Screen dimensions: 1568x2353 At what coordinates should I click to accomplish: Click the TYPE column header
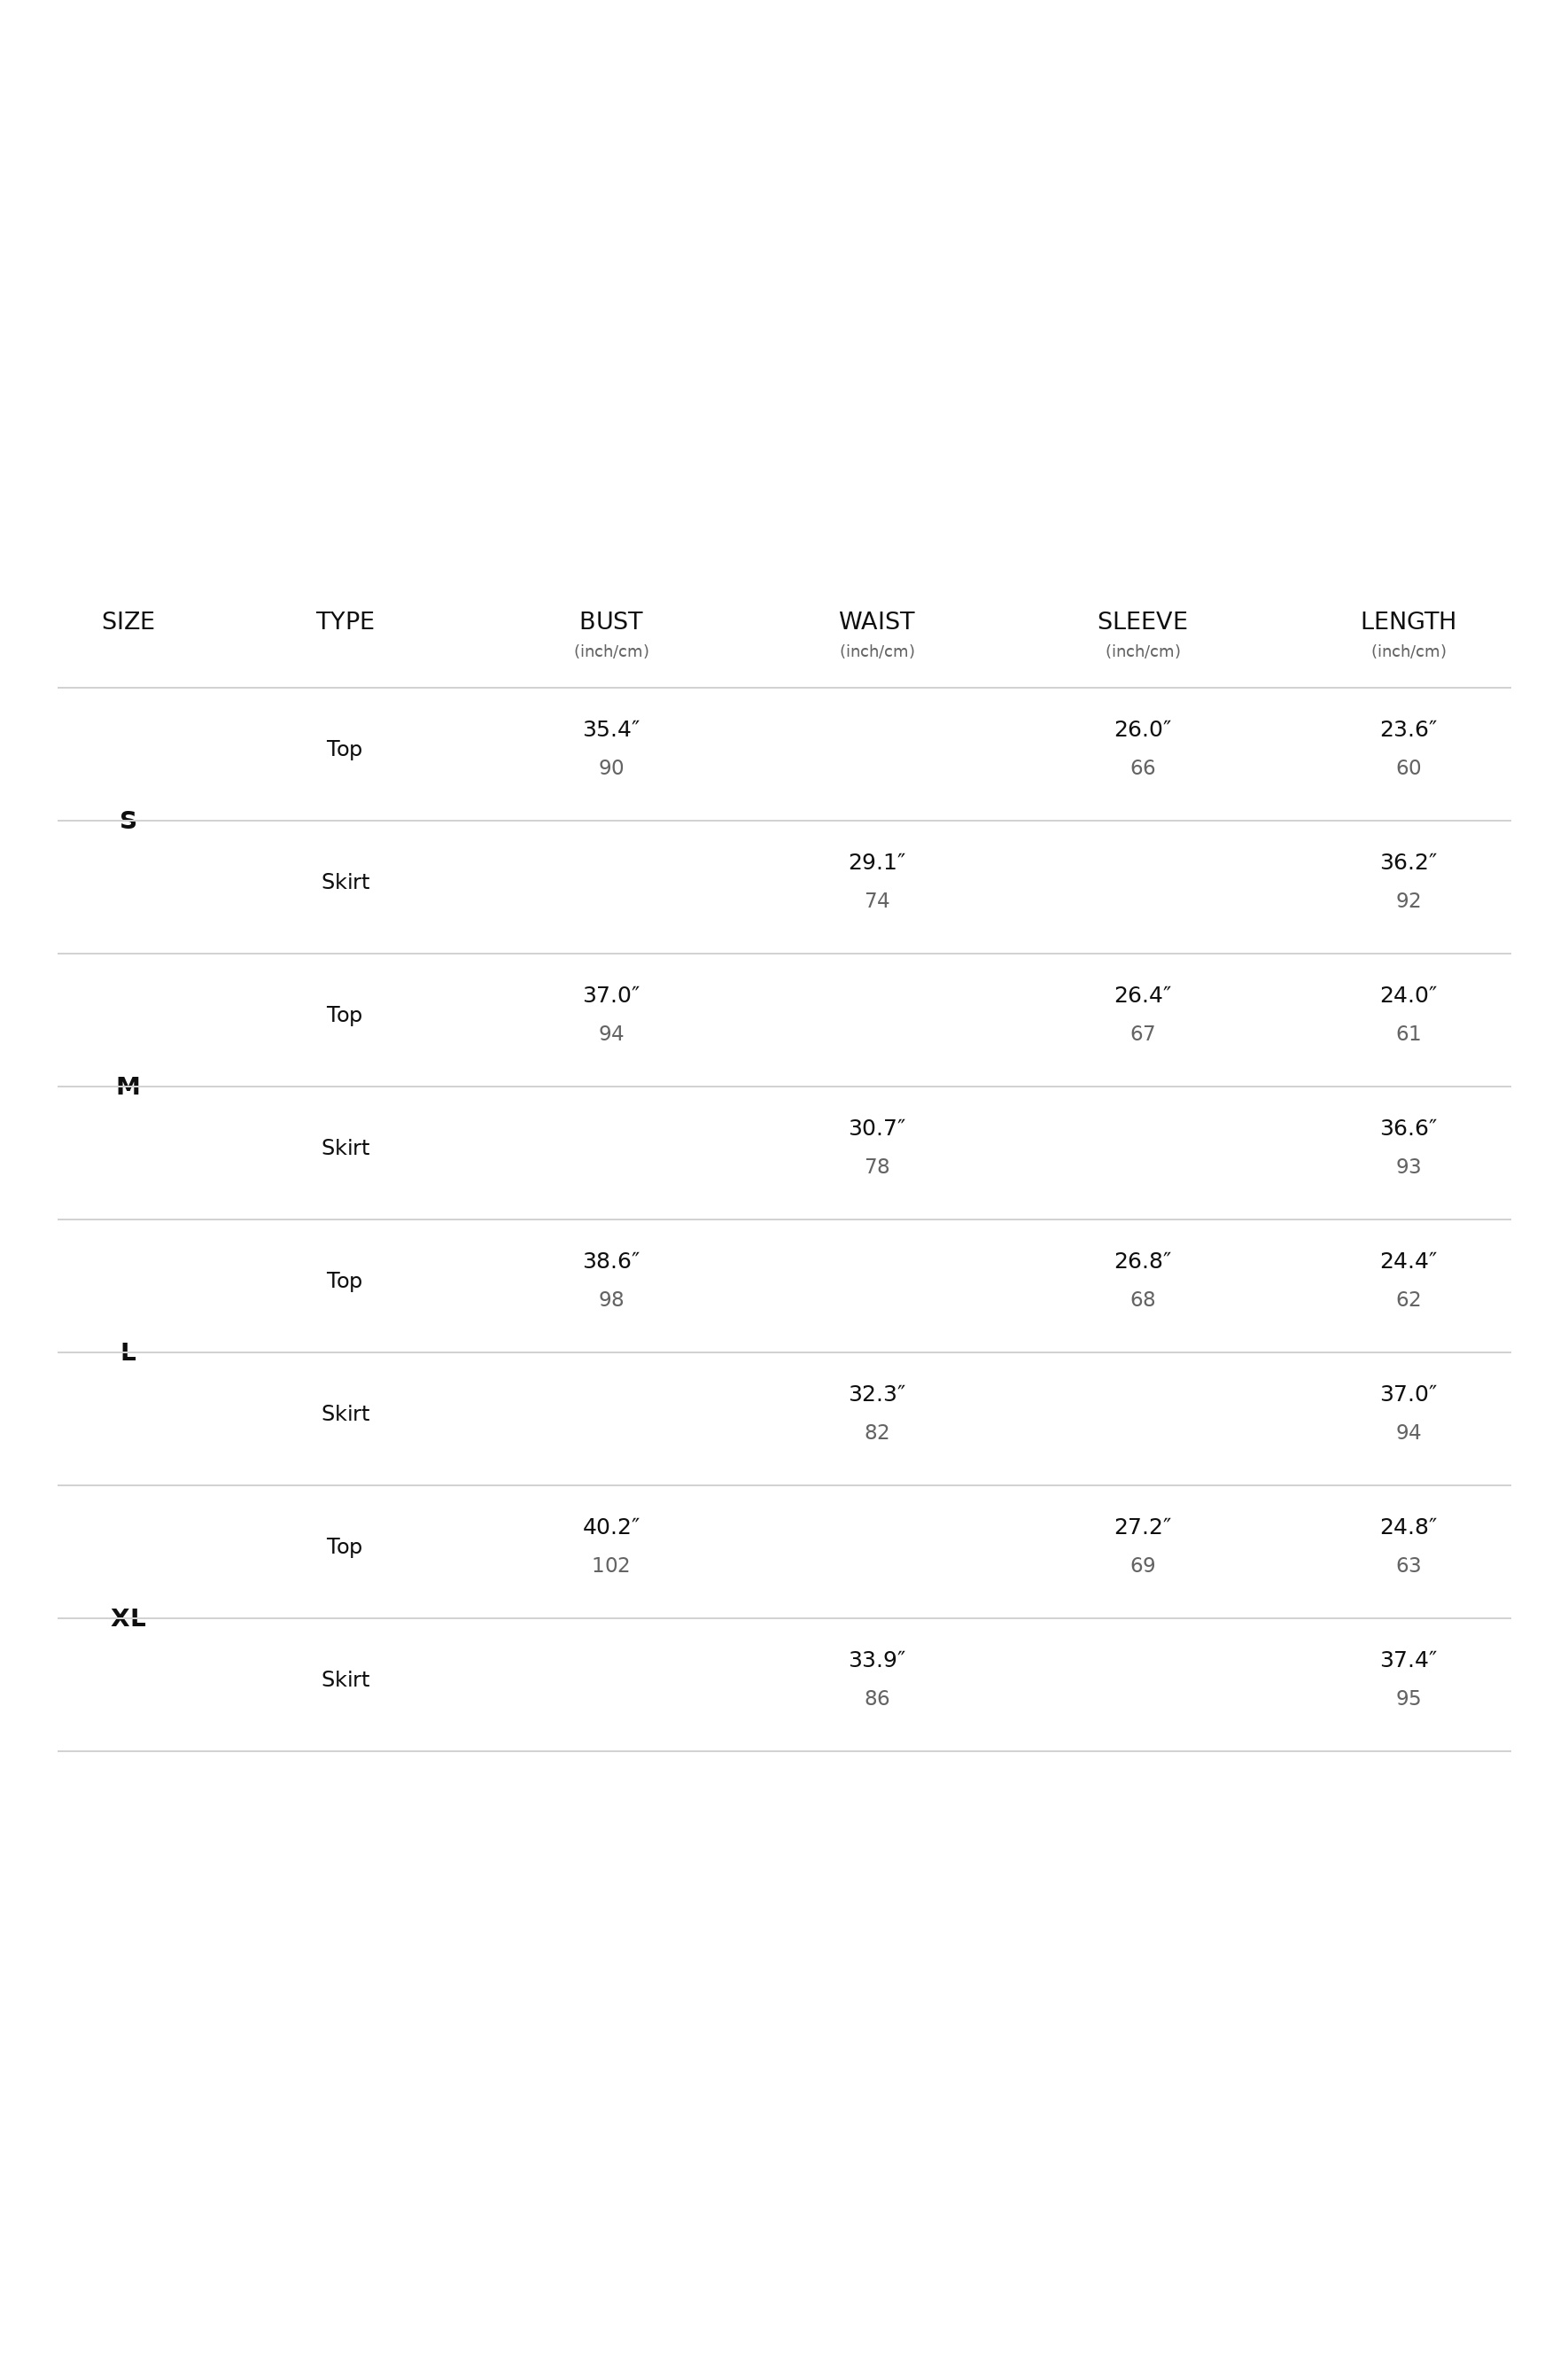pyautogui.click(x=345, y=621)
